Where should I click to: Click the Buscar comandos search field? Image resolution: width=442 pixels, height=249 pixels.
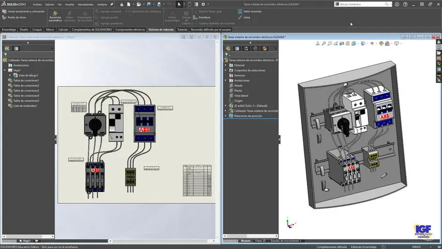click(362, 4)
